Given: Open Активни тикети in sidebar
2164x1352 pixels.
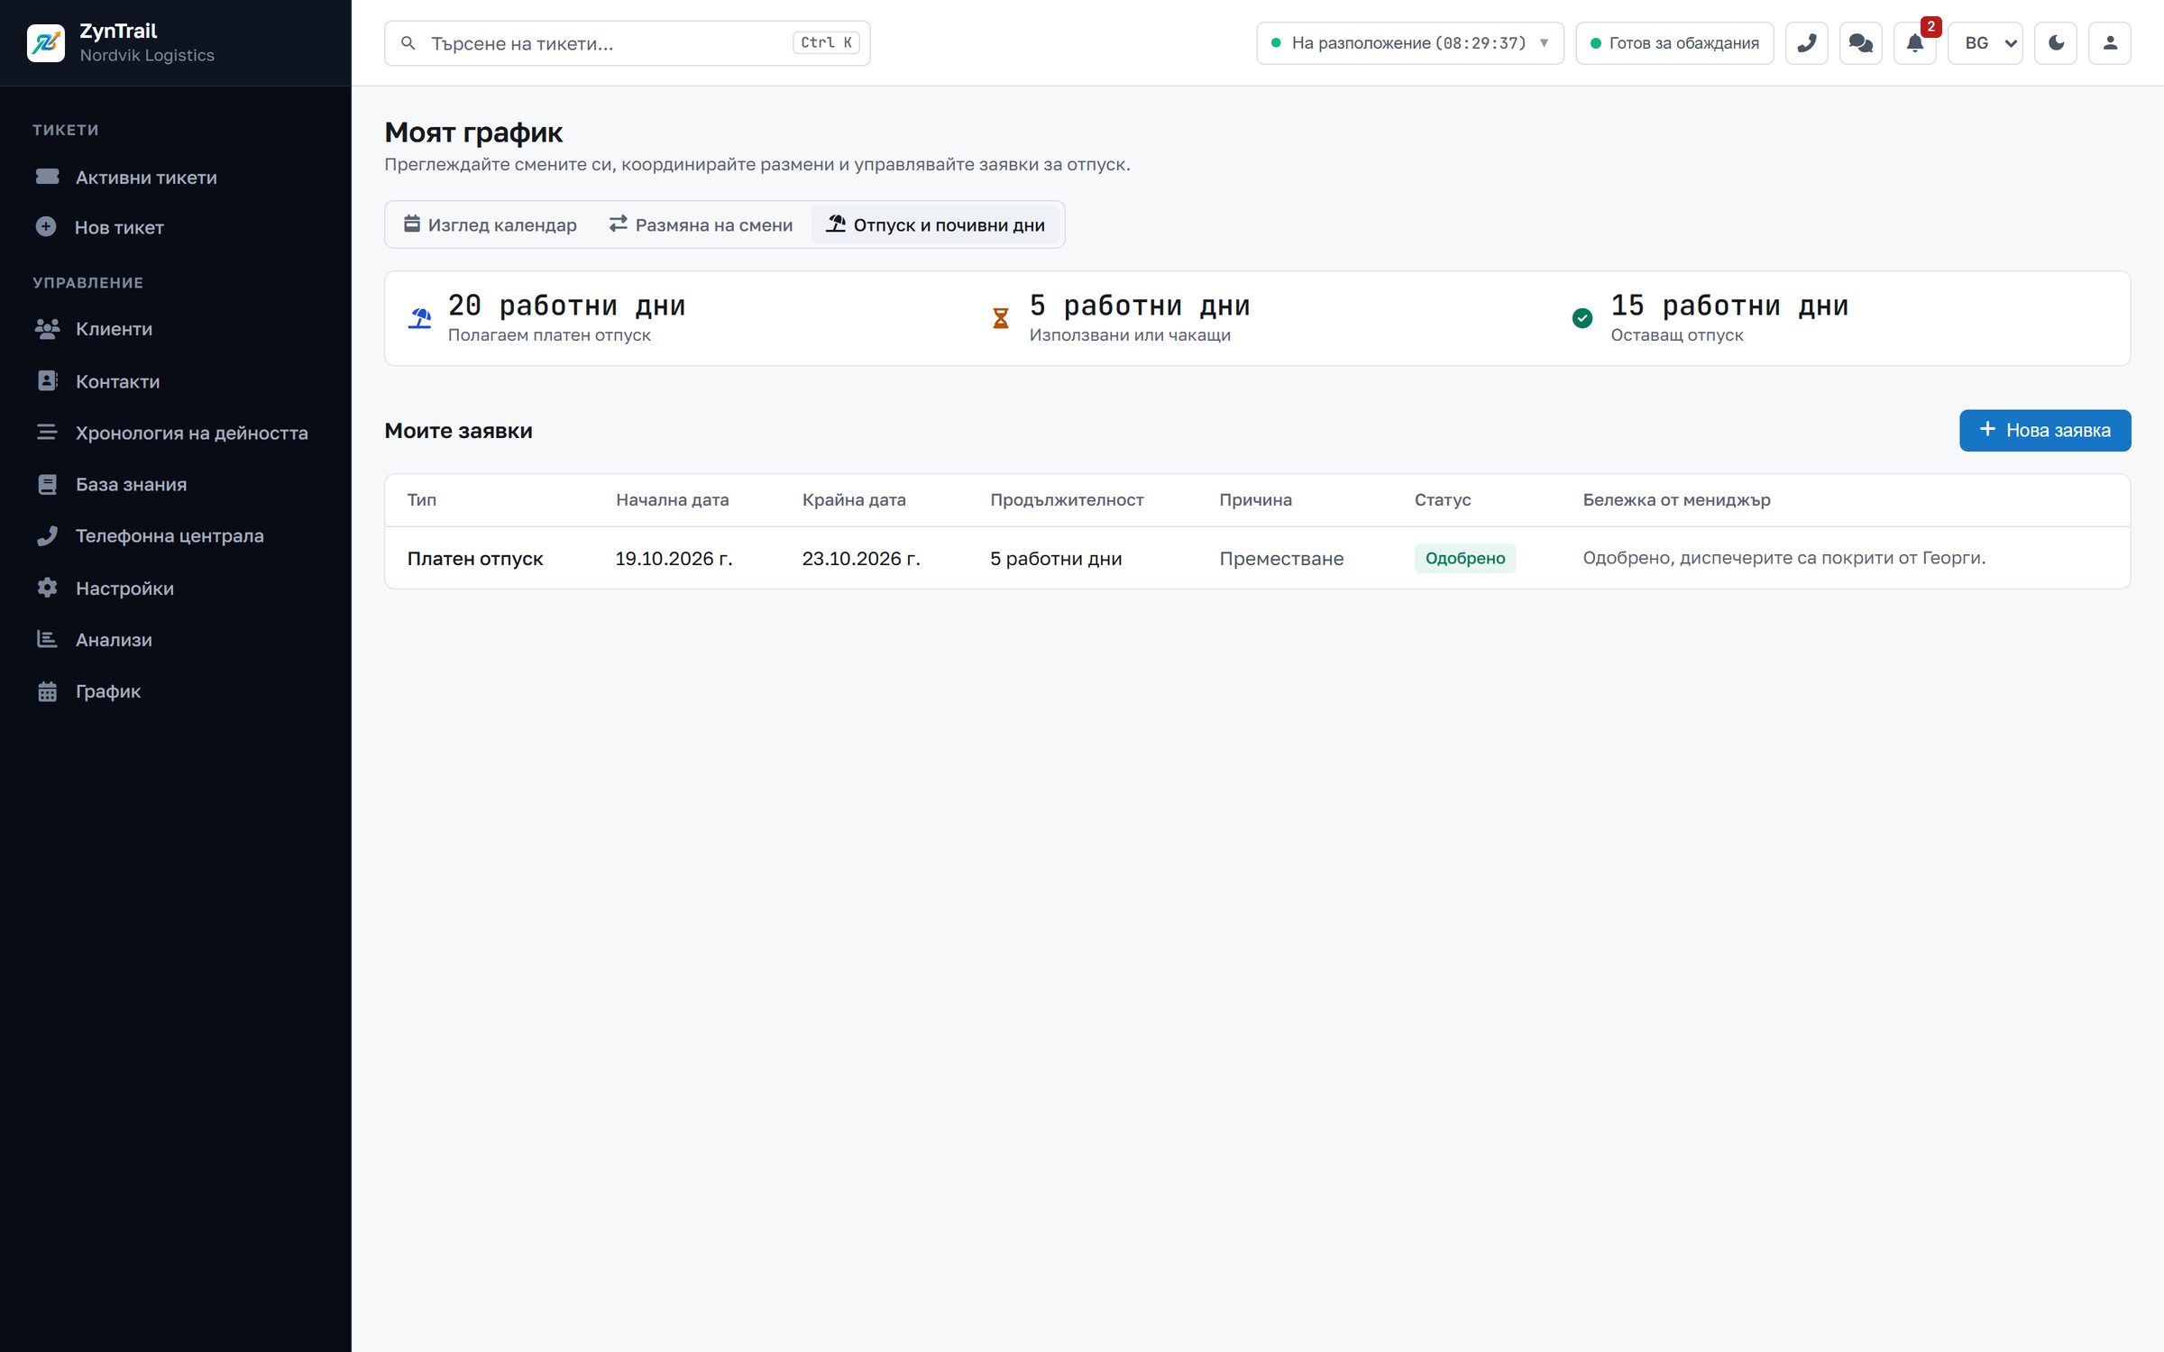Looking at the screenshot, I should [175, 178].
